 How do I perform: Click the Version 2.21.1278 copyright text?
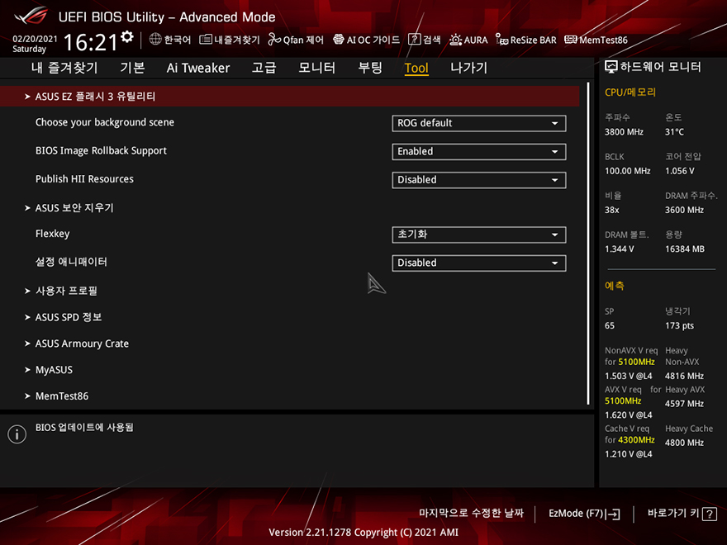click(363, 533)
